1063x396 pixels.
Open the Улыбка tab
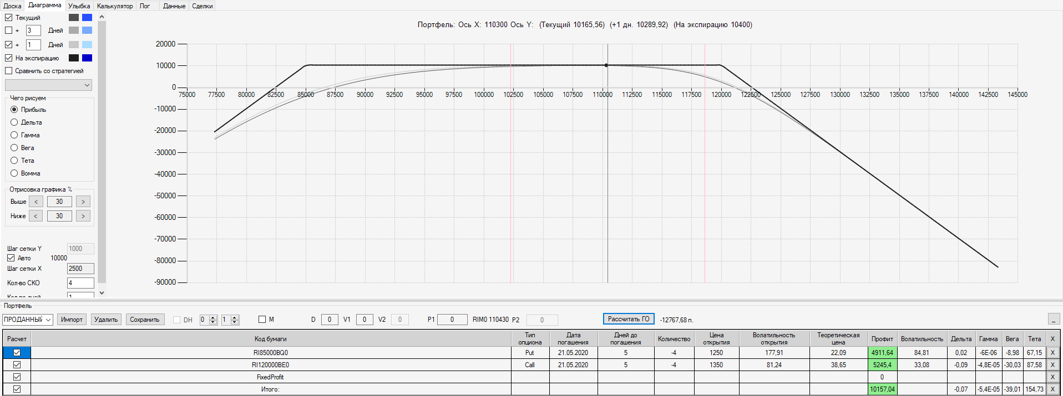tap(79, 6)
